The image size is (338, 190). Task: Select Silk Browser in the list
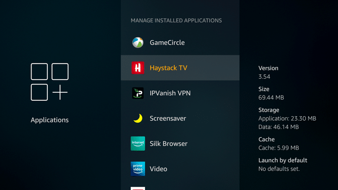[180, 144]
